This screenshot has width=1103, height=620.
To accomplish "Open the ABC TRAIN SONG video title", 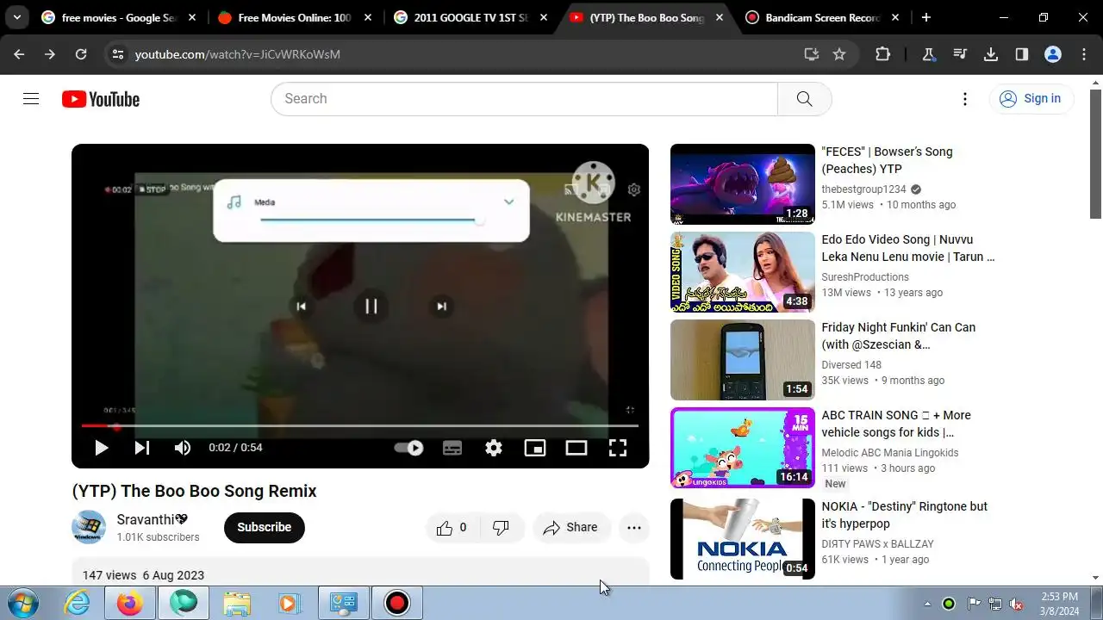I will (x=896, y=424).
